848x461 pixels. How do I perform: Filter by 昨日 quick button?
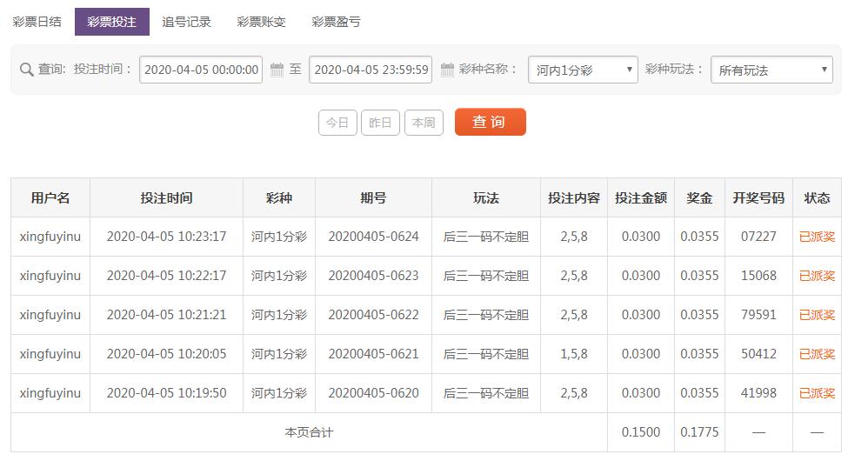(x=380, y=123)
